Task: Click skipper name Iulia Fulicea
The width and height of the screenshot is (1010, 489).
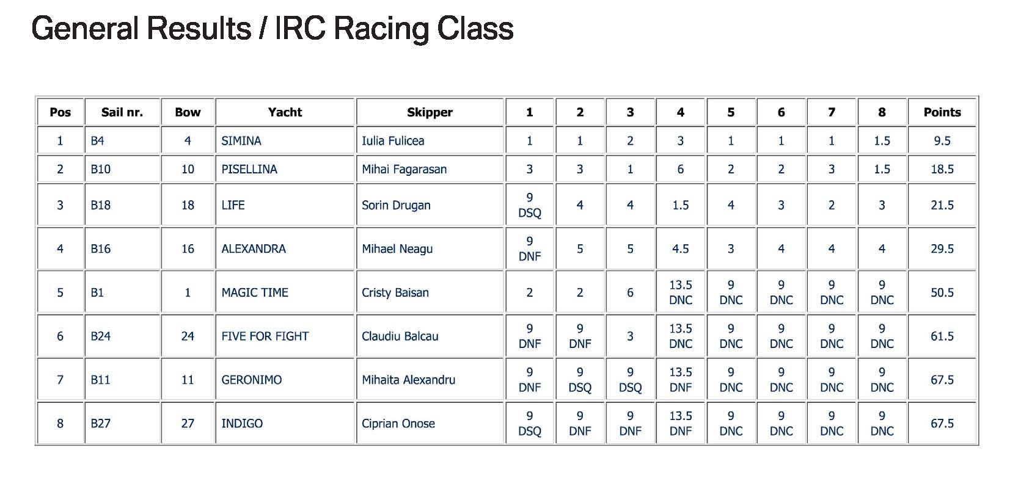Action: pyautogui.click(x=393, y=141)
